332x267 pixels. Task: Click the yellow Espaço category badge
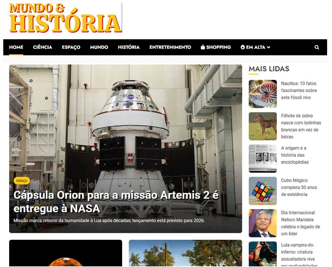(22, 181)
